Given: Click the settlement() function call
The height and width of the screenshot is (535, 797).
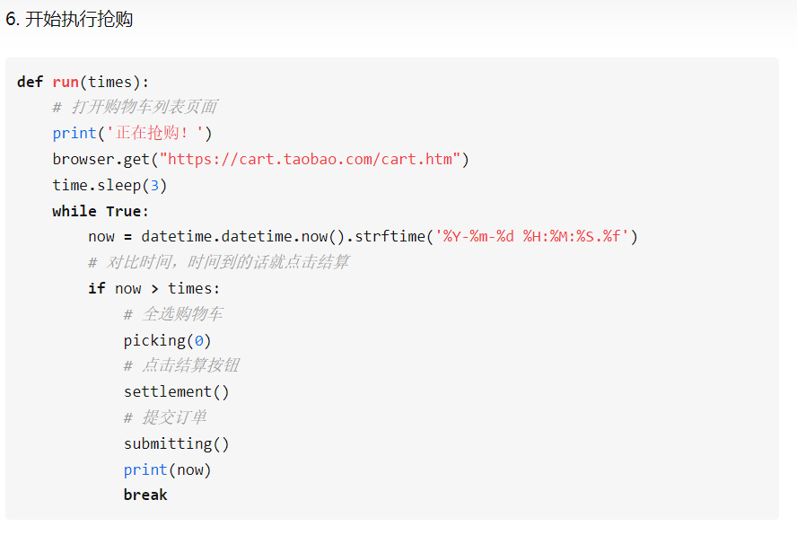Looking at the screenshot, I should [x=177, y=391].
